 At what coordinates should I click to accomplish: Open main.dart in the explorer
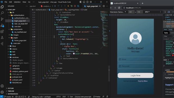pos(17,43)
